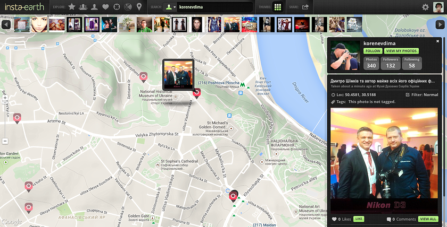The height and width of the screenshot is (227, 447).
Task: Open the Explore single user icon
Action: [94, 7]
